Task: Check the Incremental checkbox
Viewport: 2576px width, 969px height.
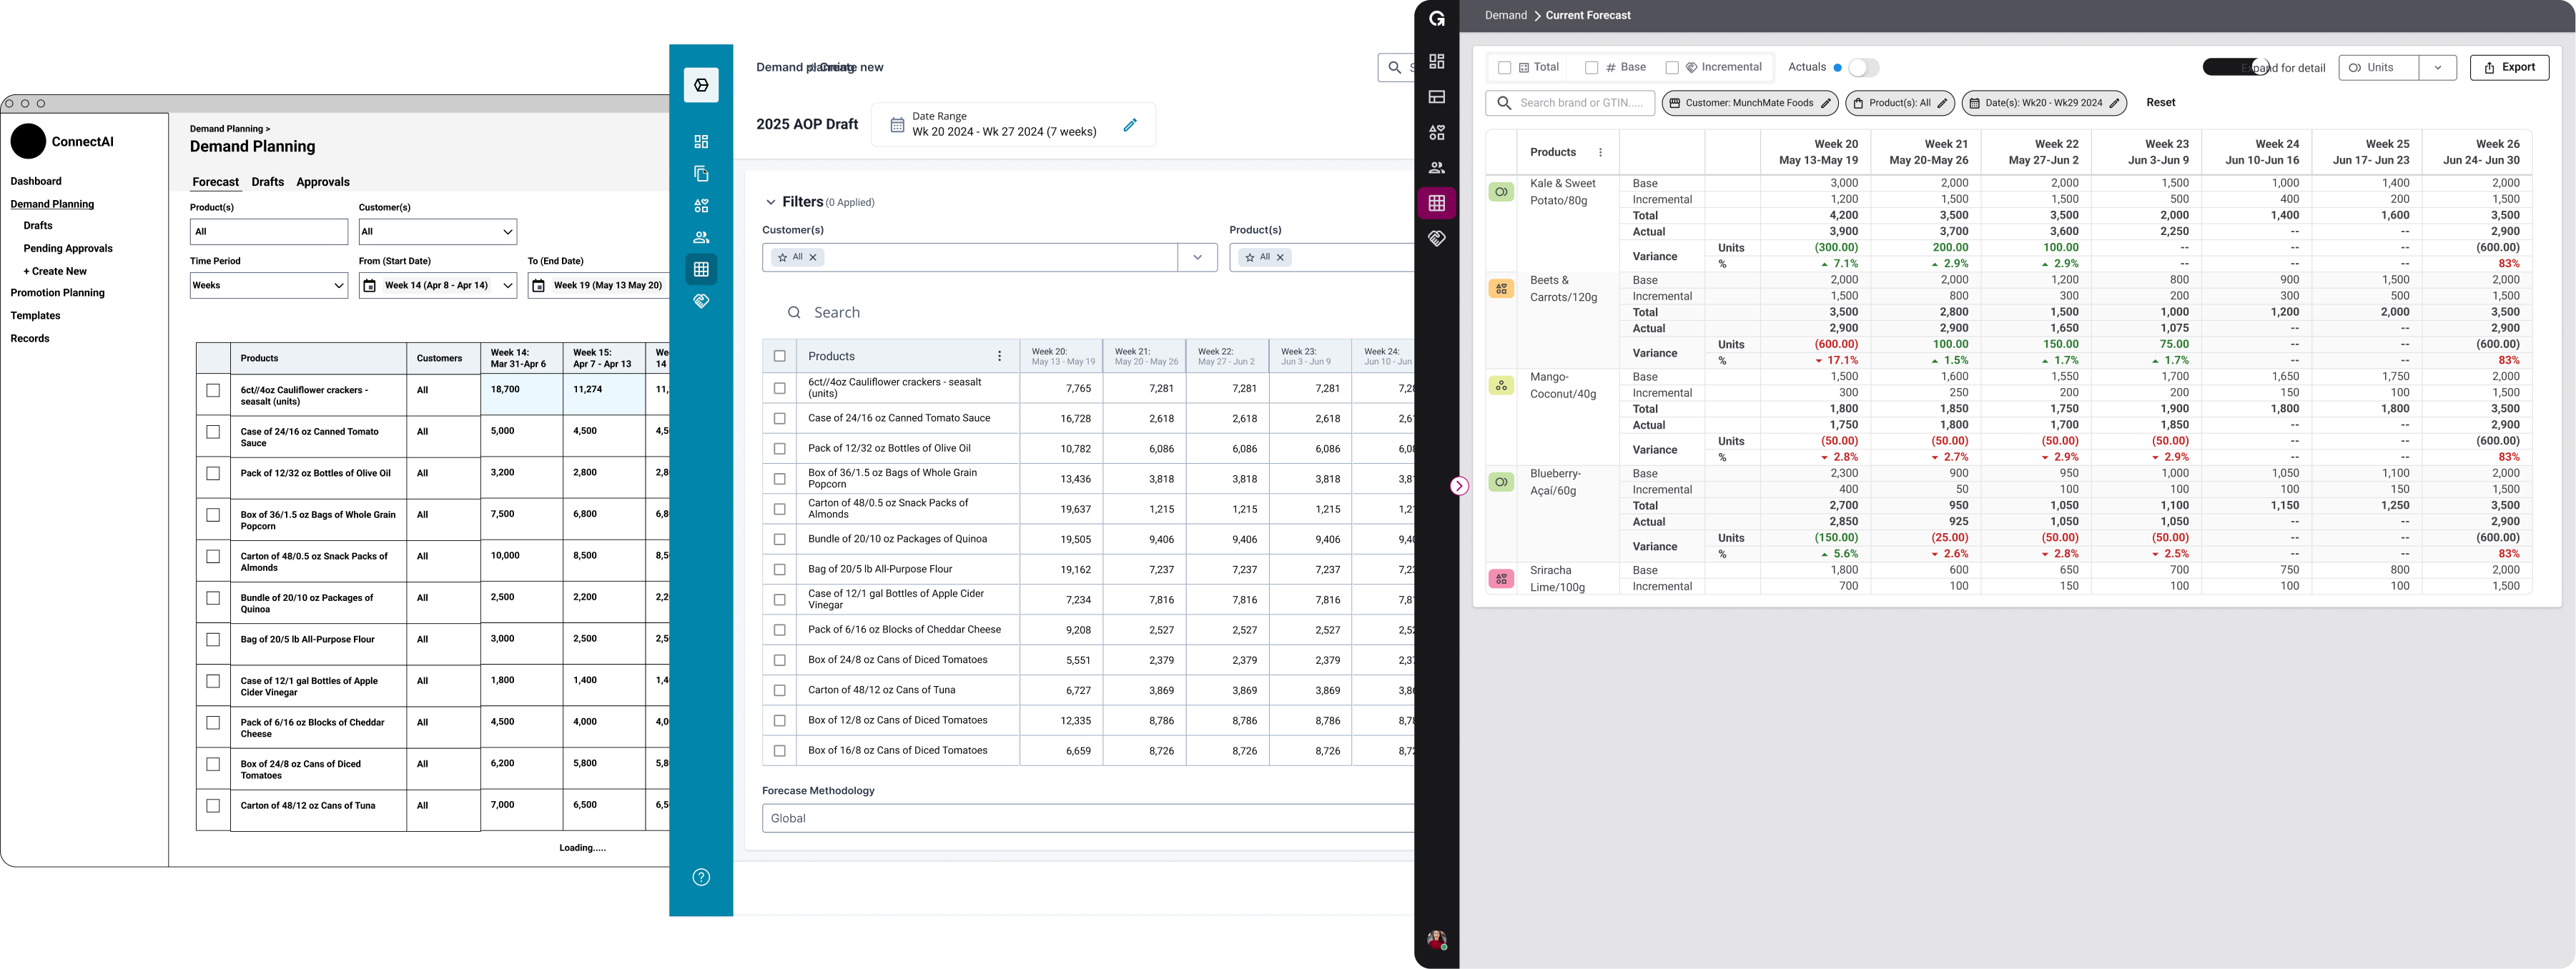Action: pos(1671,68)
